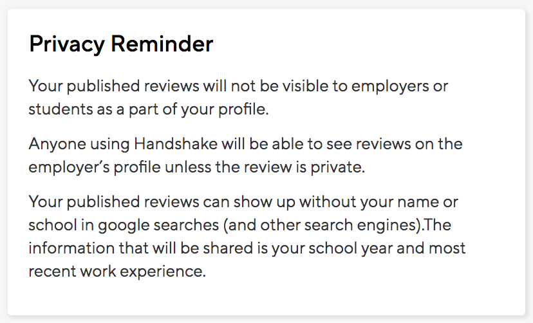Click the word Handshake in second paragraph
The width and height of the screenshot is (533, 323).
[x=176, y=143]
